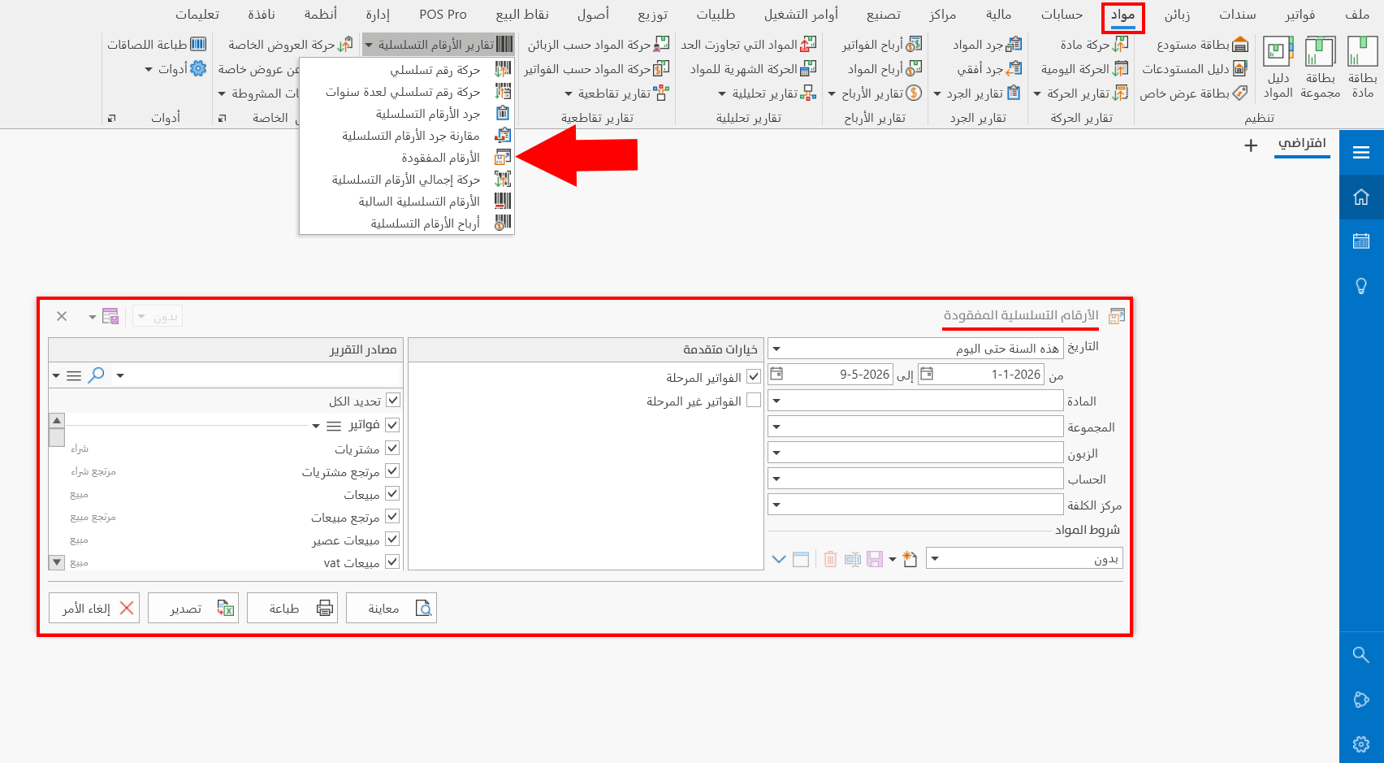Image resolution: width=1384 pixels, height=763 pixels.
Task: Open lightbulb tips sidebar icon
Action: tap(1361, 286)
